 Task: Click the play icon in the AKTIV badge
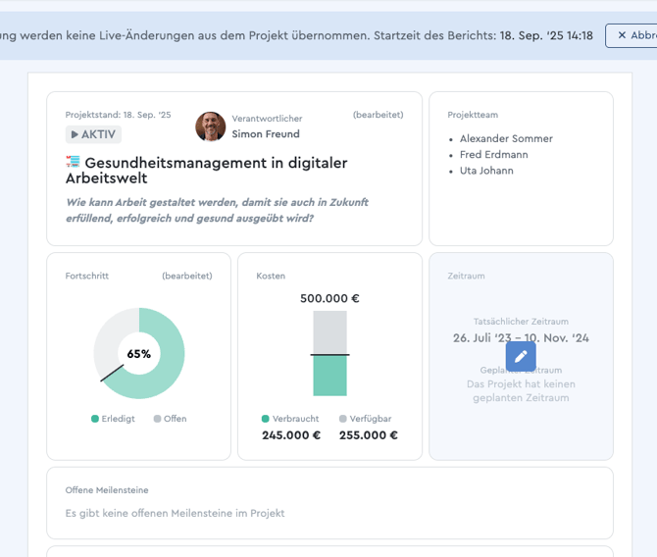click(76, 134)
